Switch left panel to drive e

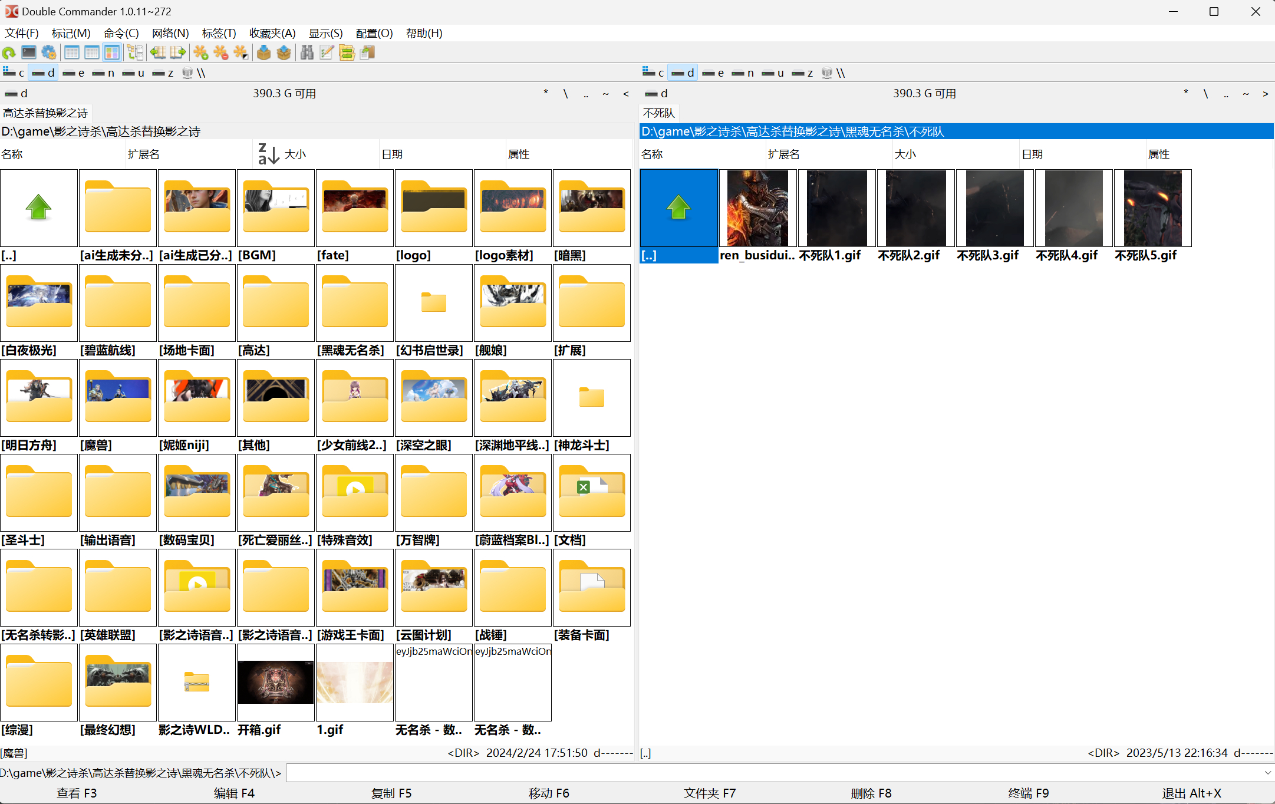click(74, 73)
